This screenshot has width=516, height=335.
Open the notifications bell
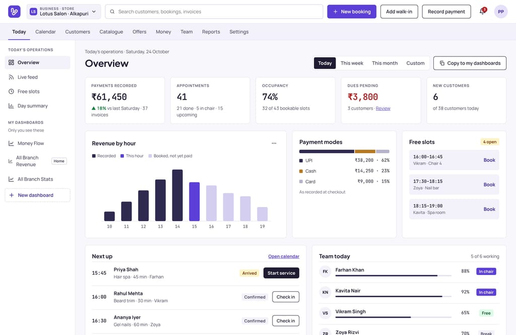point(482,12)
